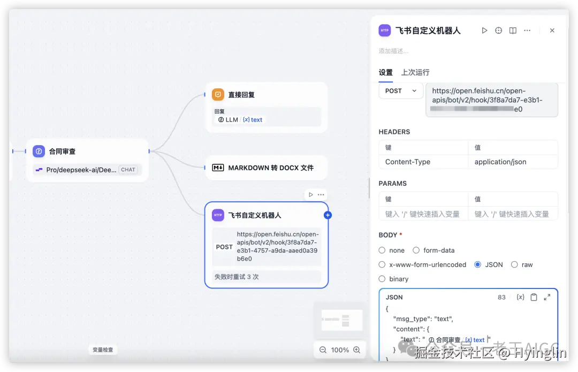The image size is (578, 372).
Task: Select the MARKDOWN 转 DOCX 文件 node
Action: point(266,168)
